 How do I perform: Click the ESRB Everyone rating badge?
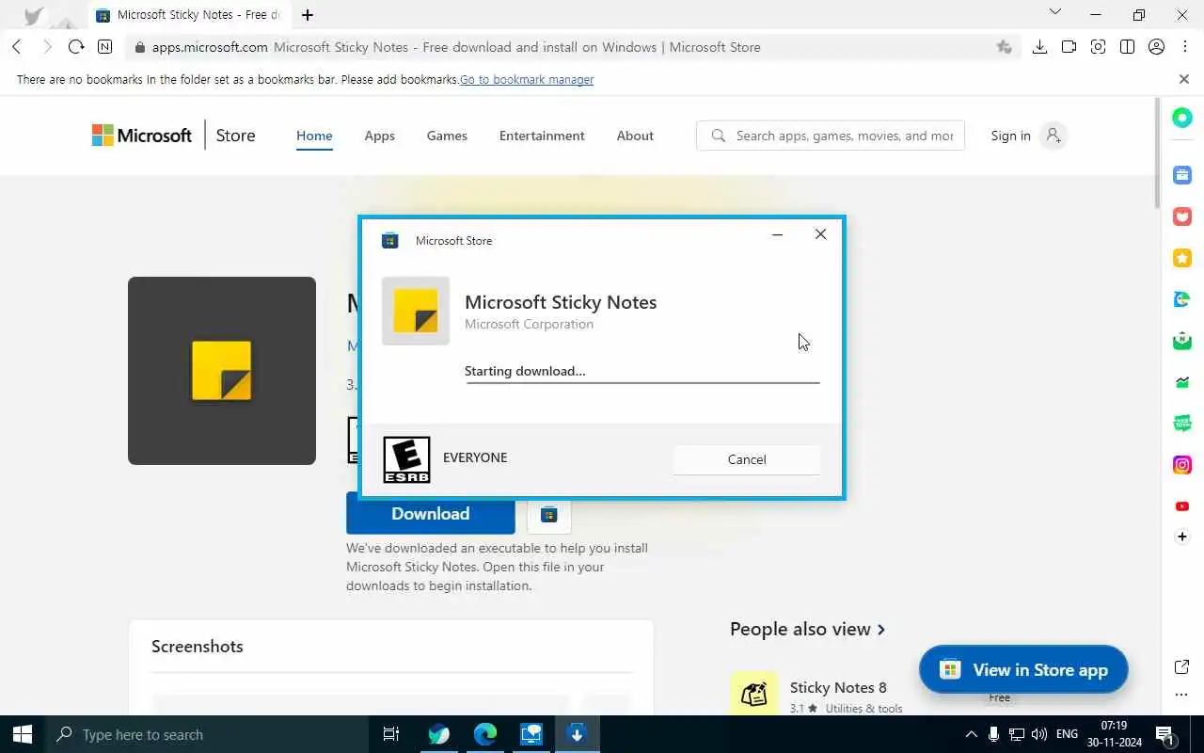click(x=407, y=459)
